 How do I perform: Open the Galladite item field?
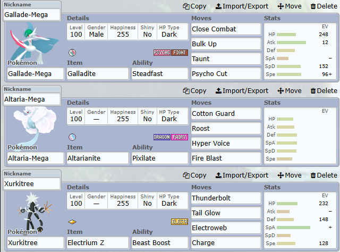[x=98, y=73]
